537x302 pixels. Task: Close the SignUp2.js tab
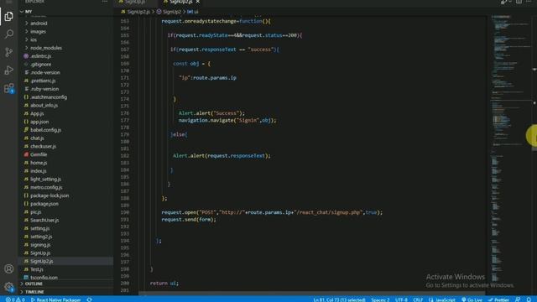tap(198, 2)
